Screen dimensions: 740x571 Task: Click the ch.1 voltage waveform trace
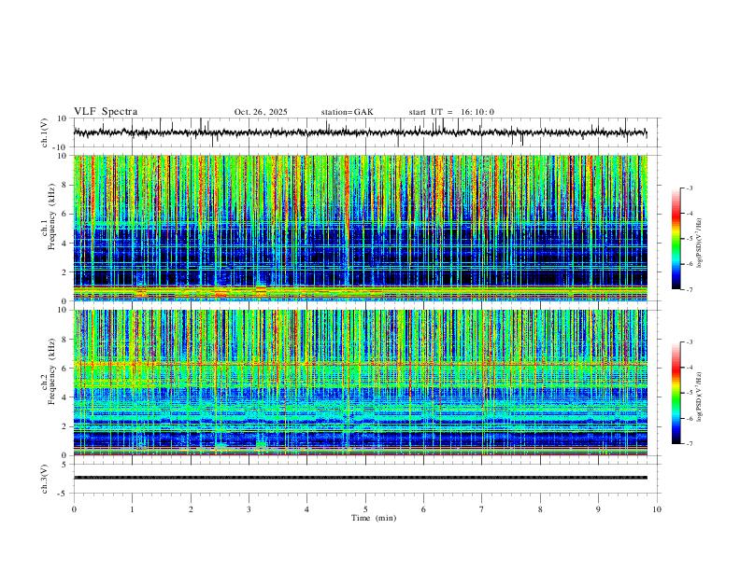tap(360, 132)
